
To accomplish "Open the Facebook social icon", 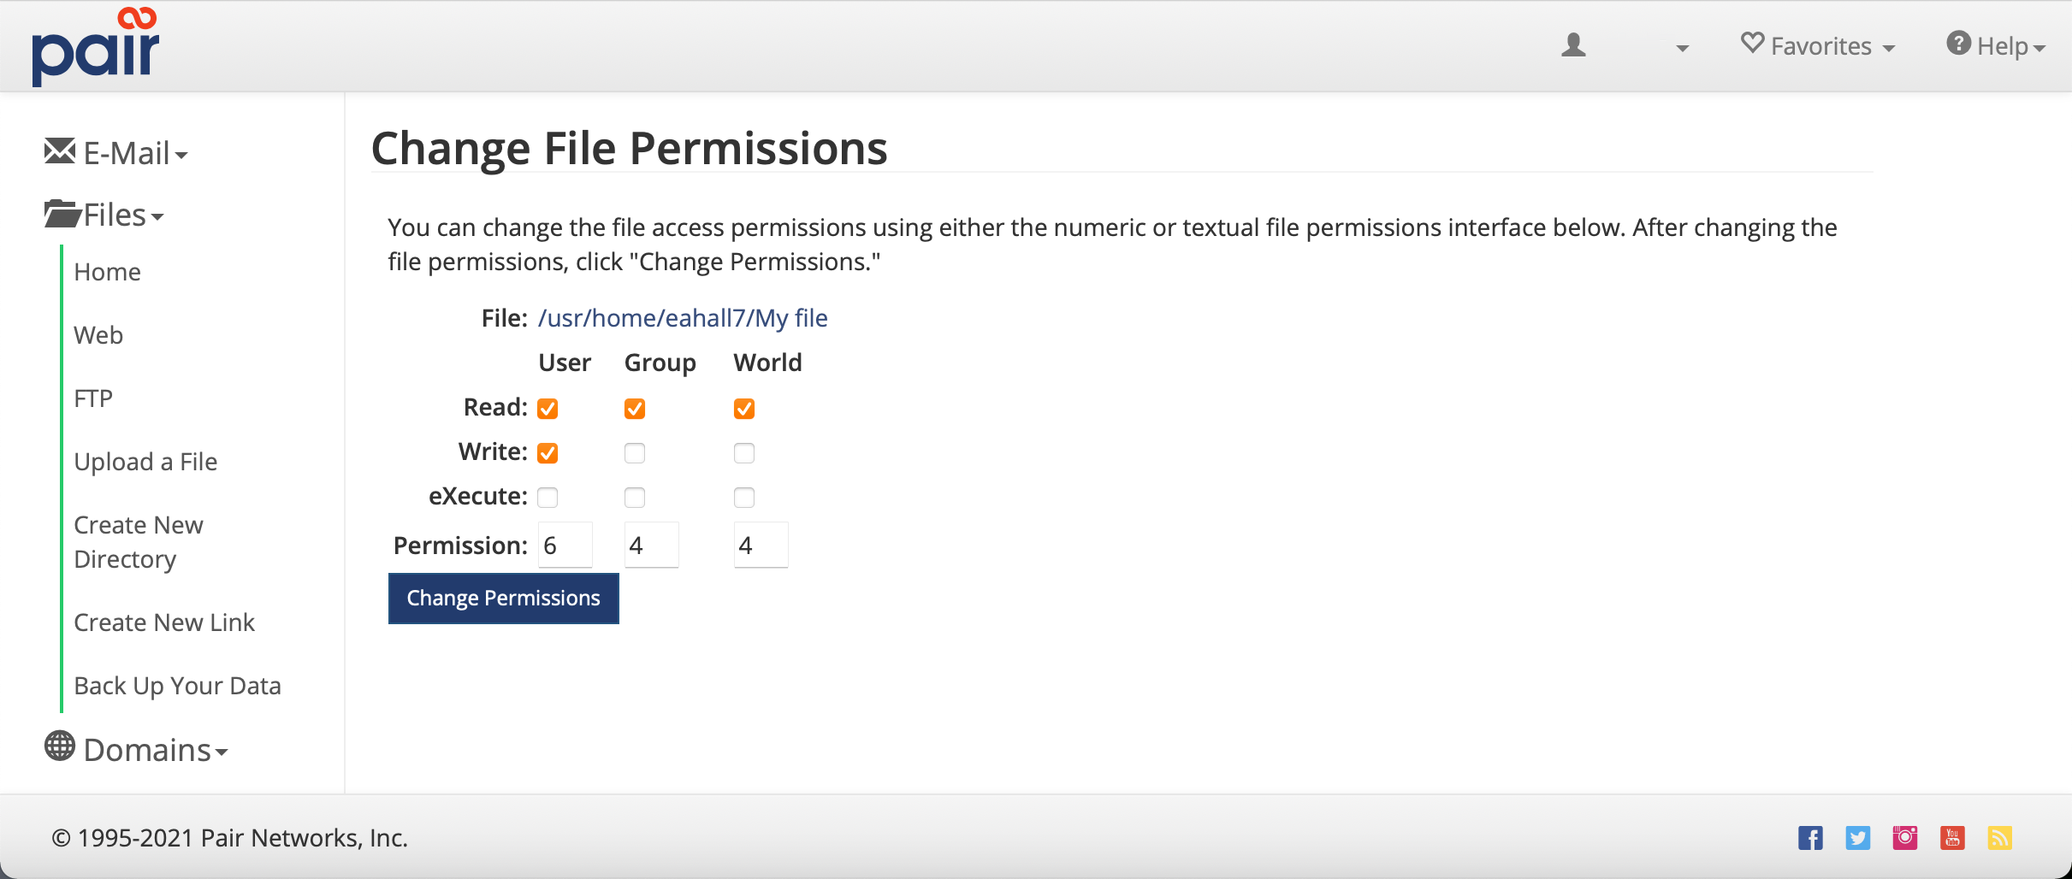I will (1809, 838).
